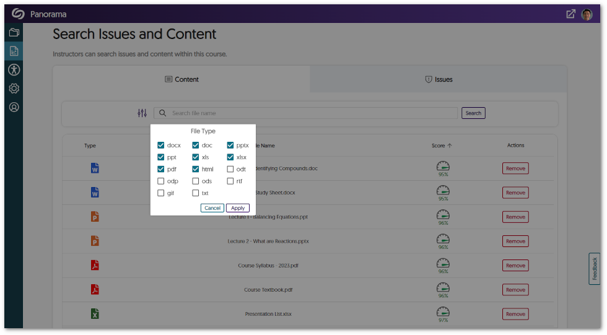Focus the Search file name field
Image resolution: width=607 pixels, height=335 pixels.
[x=306, y=113]
